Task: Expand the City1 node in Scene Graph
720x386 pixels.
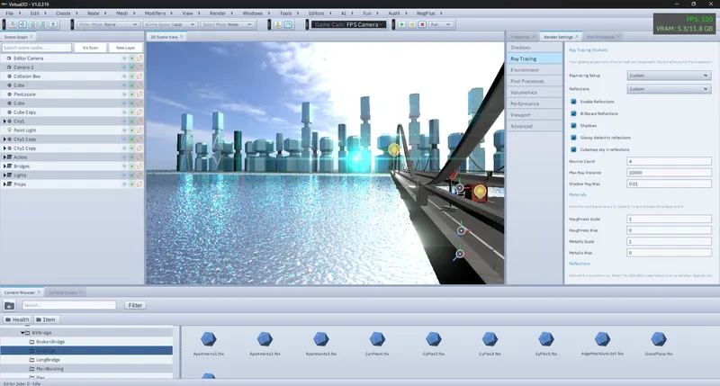Action: tap(4, 121)
